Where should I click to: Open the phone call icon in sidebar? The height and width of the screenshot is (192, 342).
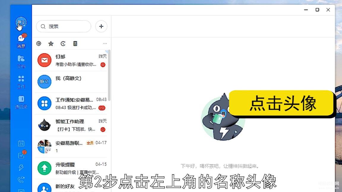click(21, 180)
